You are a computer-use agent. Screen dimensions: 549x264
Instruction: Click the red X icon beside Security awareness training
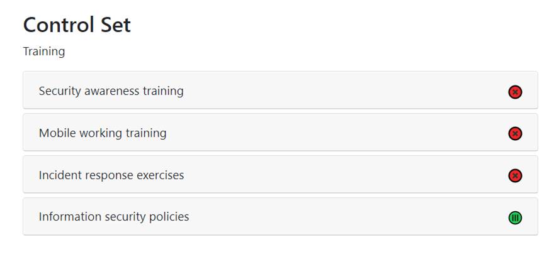pos(515,92)
